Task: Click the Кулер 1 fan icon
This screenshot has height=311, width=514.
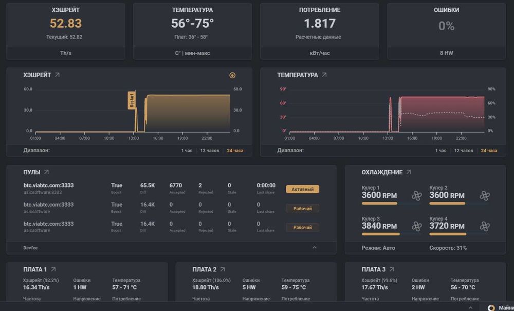Action: tap(417, 196)
